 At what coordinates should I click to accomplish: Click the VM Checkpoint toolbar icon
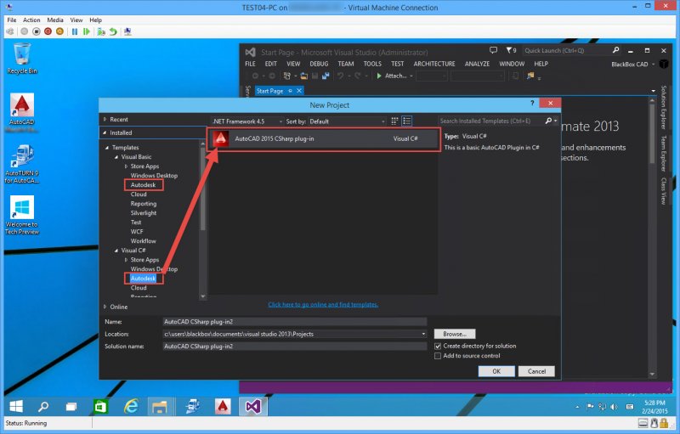pyautogui.click(x=101, y=31)
